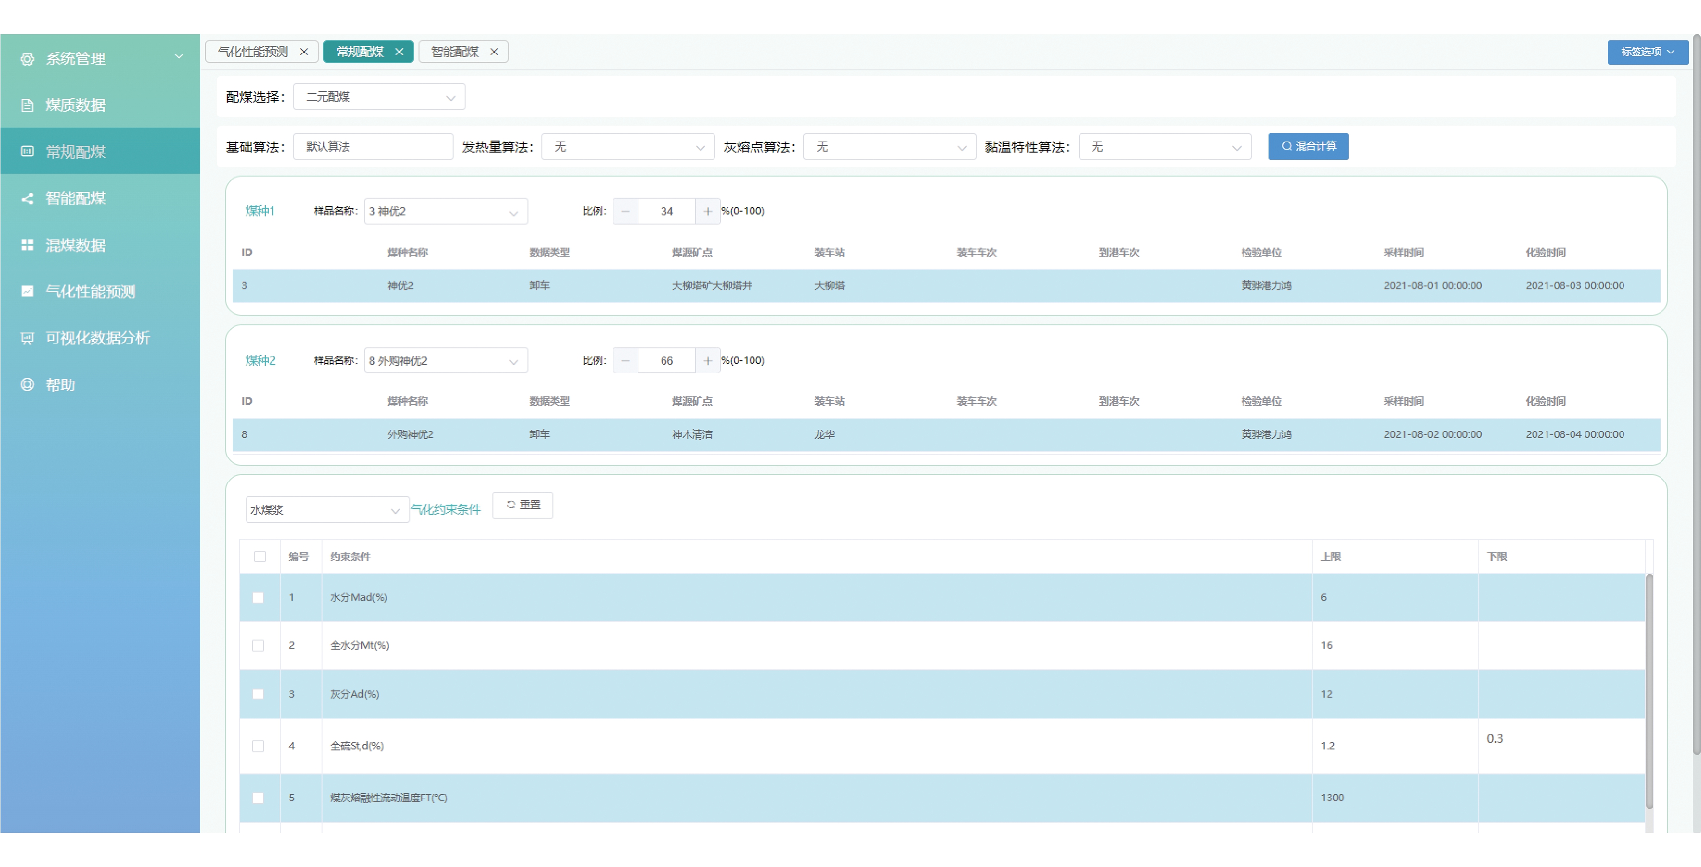Screen dimensions: 1701x867
Task: Expand the 系统管理 menu chevron
Action: 179,57
